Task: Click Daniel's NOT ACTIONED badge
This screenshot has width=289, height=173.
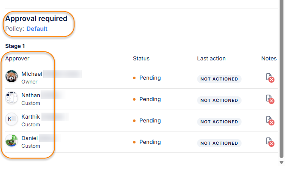Action: tap(219, 143)
